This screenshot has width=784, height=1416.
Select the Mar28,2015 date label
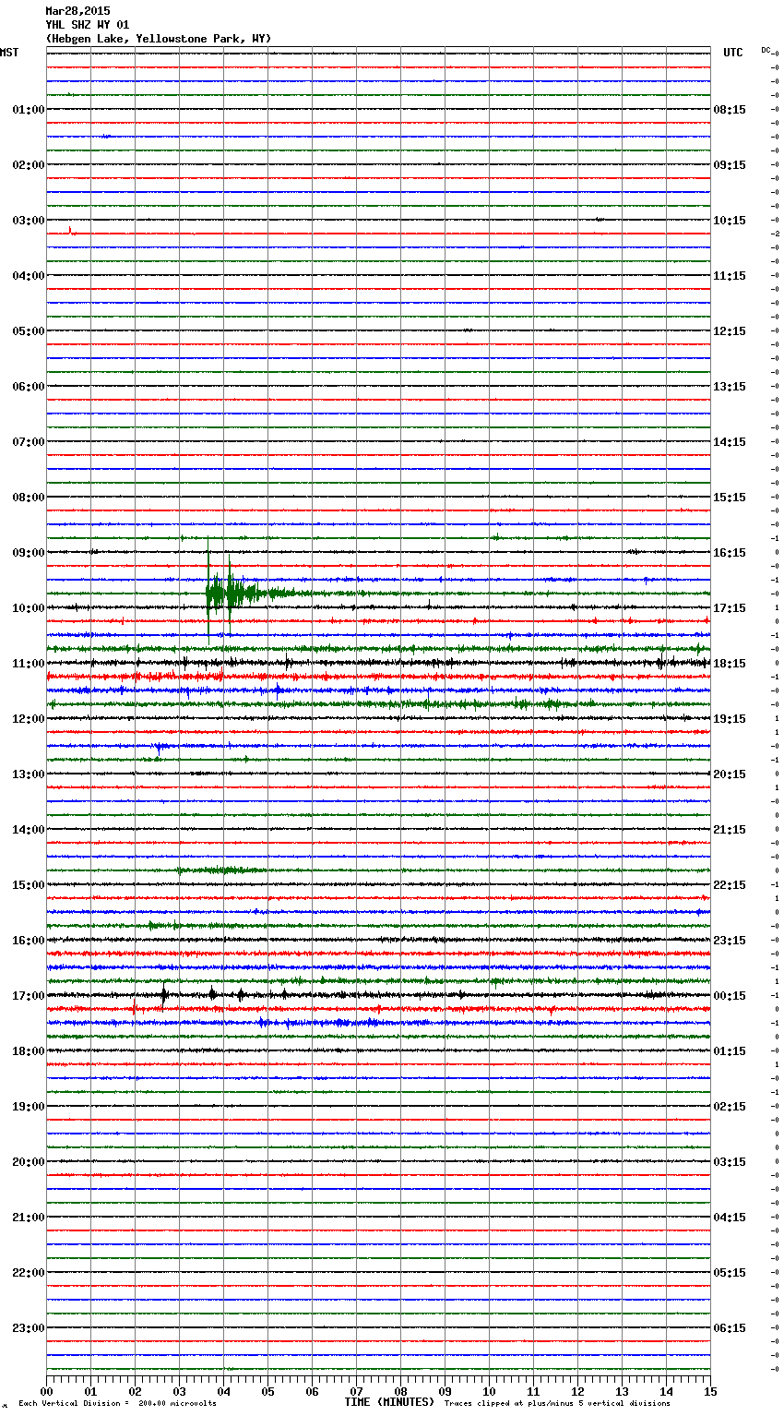coord(77,11)
